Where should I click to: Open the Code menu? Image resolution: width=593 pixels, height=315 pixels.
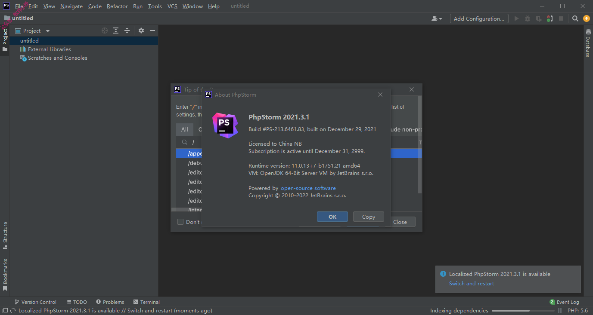(x=95, y=6)
